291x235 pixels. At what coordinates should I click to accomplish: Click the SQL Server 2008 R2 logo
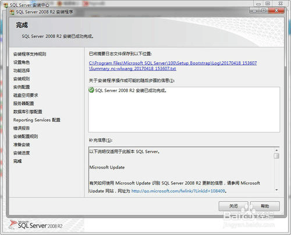36,225
